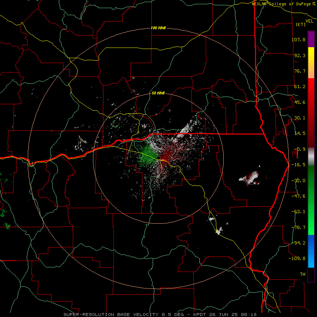The image size is (317, 317).
Task: Click the 76.7 velocity scale value
Action: (300, 71)
